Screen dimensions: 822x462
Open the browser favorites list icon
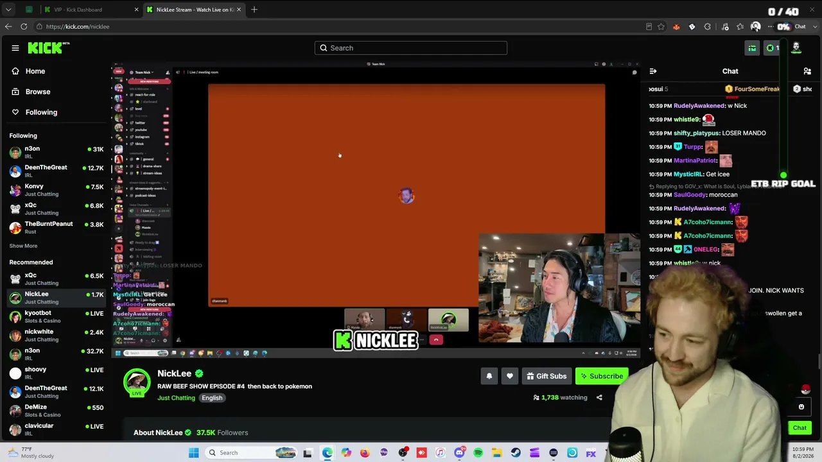pos(740,27)
